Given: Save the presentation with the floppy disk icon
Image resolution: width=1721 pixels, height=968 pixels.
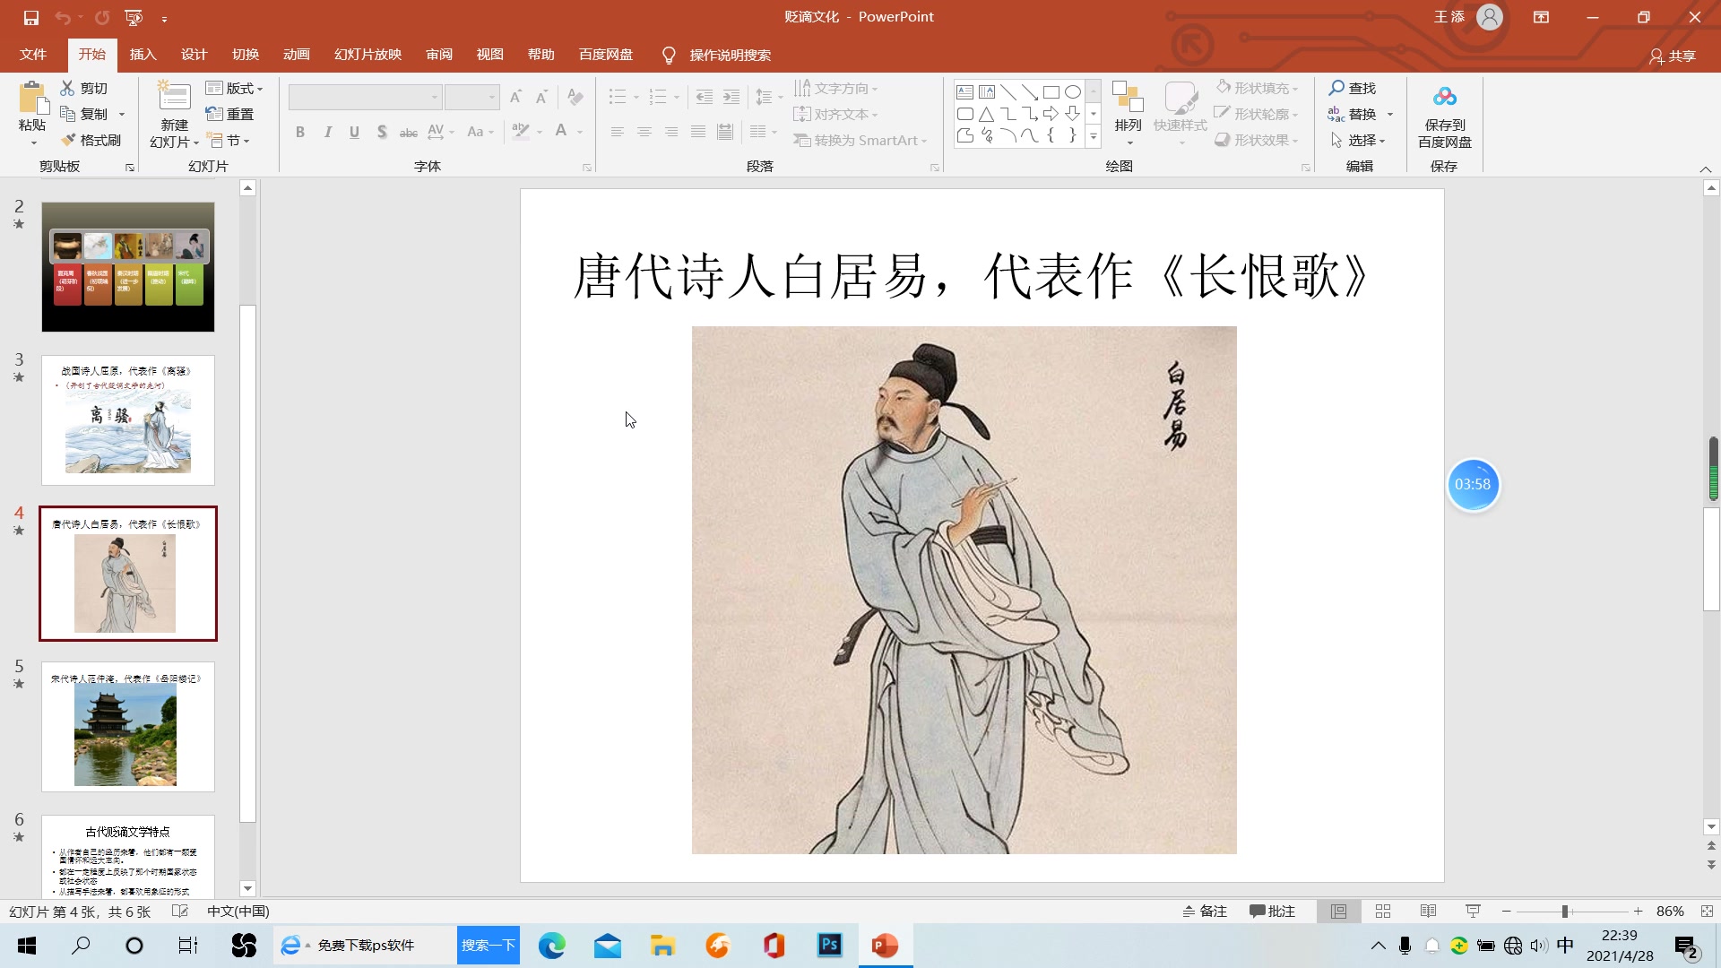Looking at the screenshot, I should pos(31,17).
